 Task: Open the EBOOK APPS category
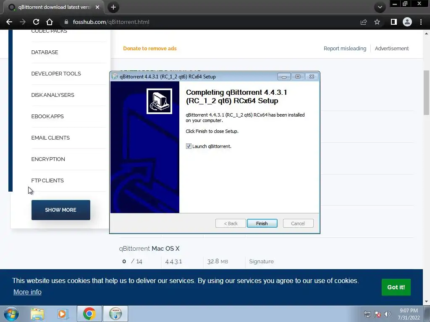pos(47,117)
